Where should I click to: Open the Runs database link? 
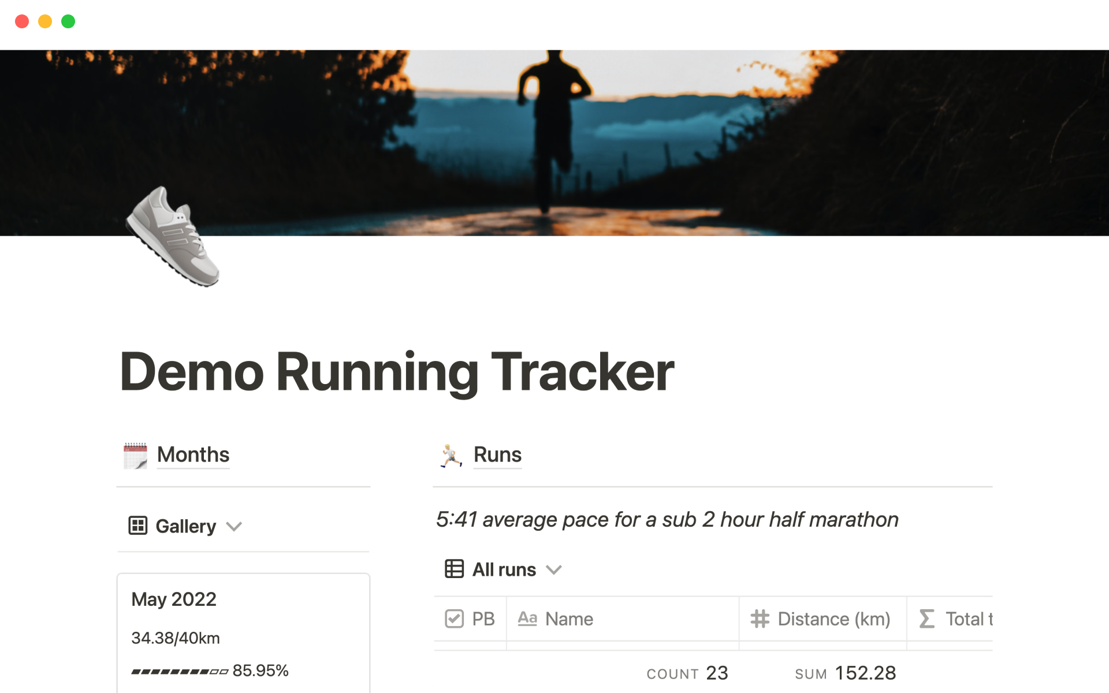tap(497, 455)
